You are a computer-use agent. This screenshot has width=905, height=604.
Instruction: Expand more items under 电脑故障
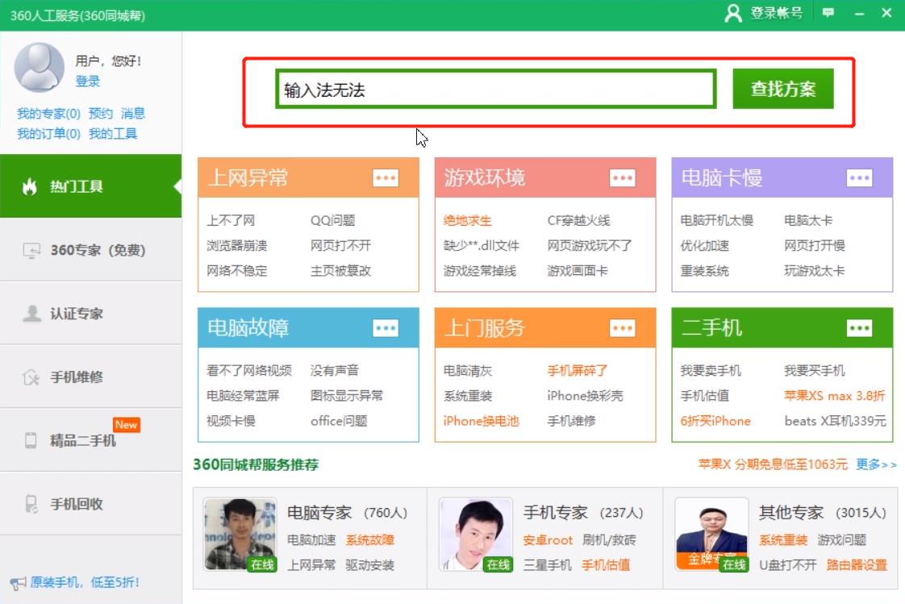coord(385,328)
